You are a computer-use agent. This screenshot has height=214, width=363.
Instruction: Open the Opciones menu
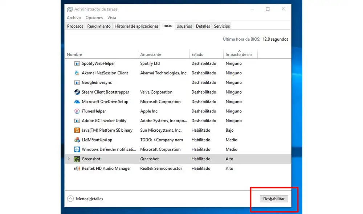coord(94,18)
